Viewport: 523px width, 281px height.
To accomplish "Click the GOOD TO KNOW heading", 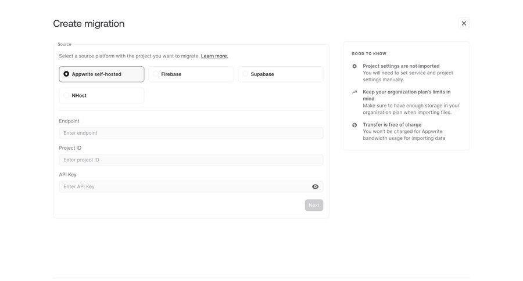I will click(369, 53).
